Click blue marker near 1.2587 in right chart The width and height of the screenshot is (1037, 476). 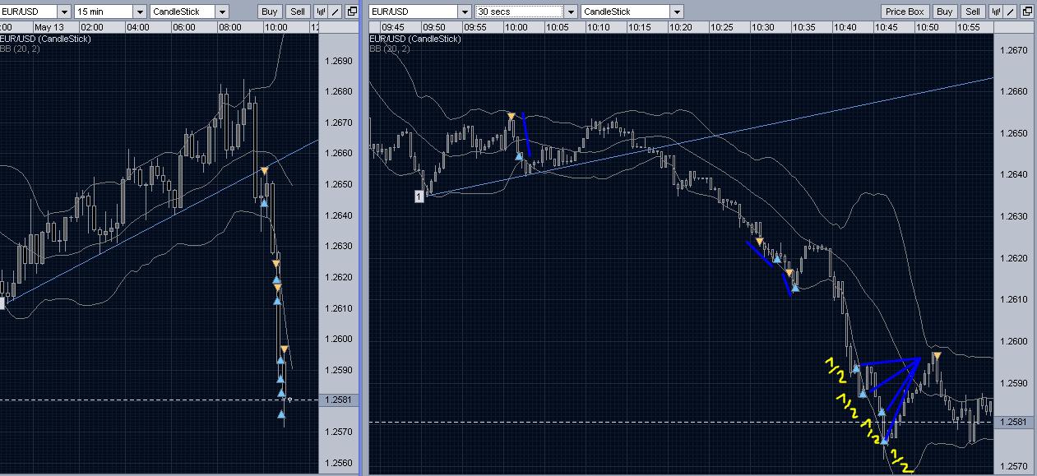pyautogui.click(x=863, y=394)
